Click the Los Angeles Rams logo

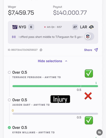(91, 27)
